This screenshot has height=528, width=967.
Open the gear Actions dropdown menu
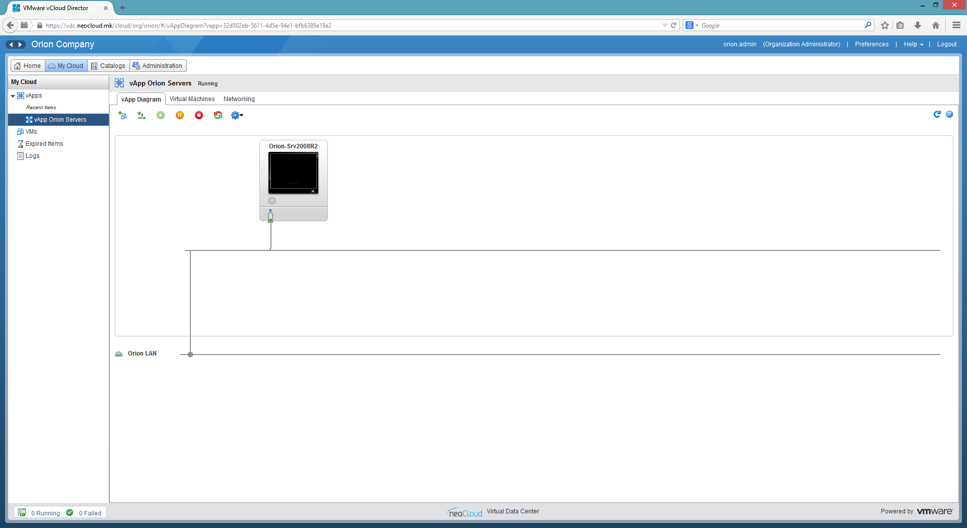[237, 115]
